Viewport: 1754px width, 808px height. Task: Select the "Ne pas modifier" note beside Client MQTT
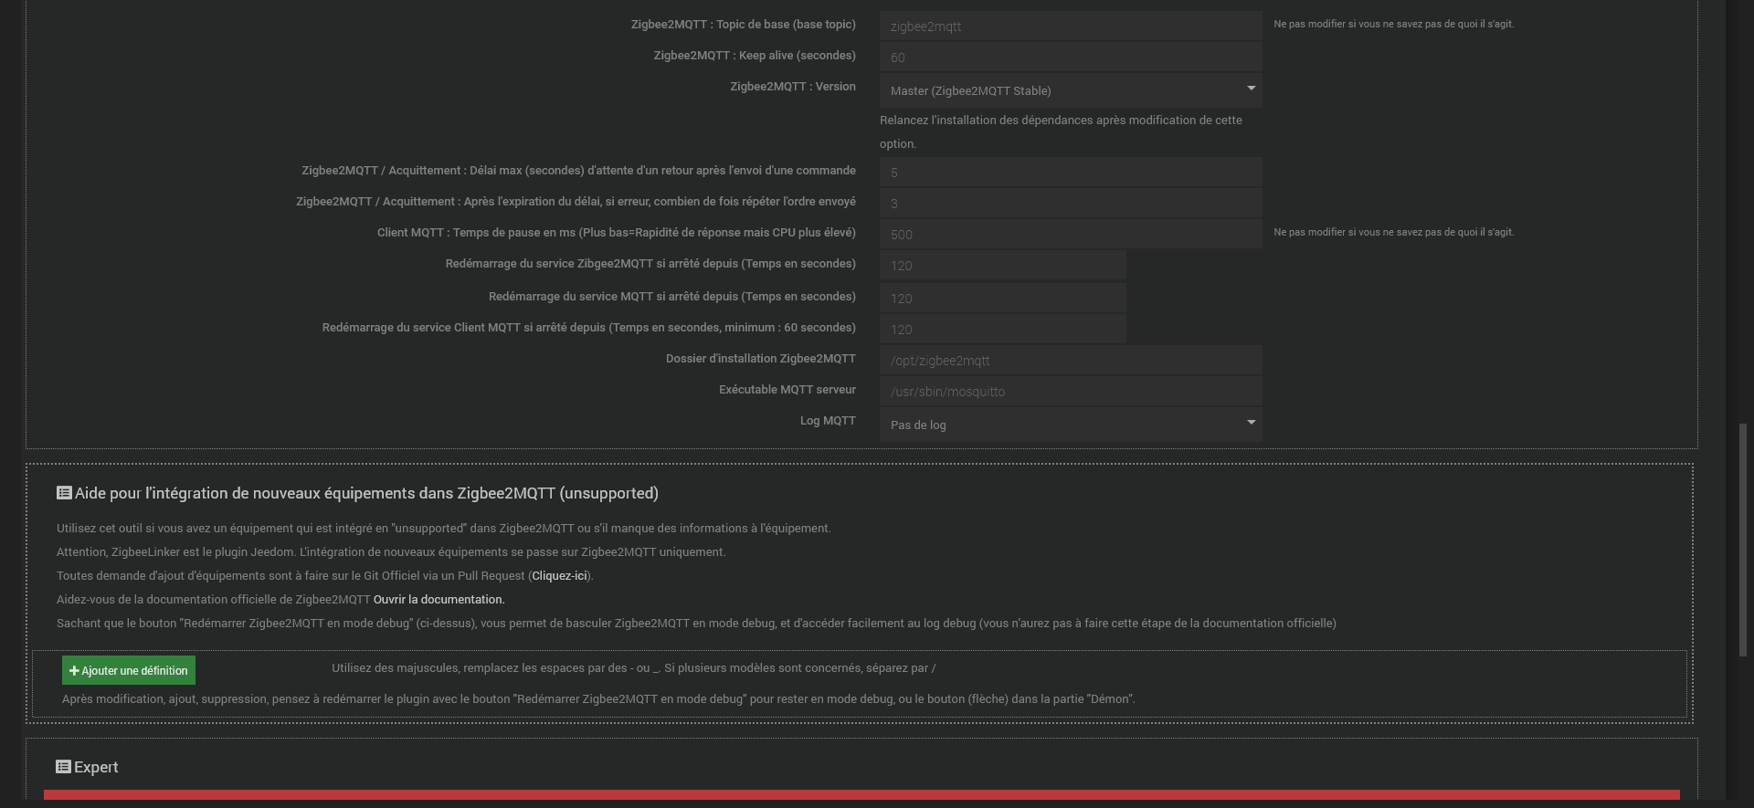click(x=1394, y=233)
